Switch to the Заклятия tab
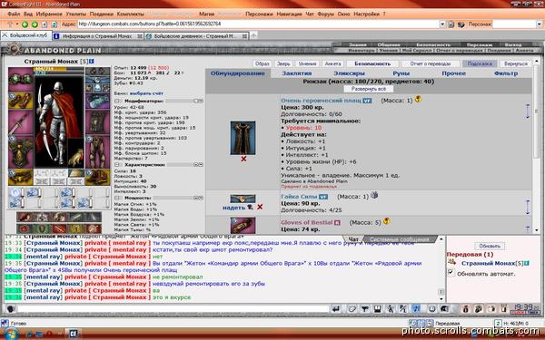Image resolution: width=545 pixels, height=340 pixels. tap(297, 73)
